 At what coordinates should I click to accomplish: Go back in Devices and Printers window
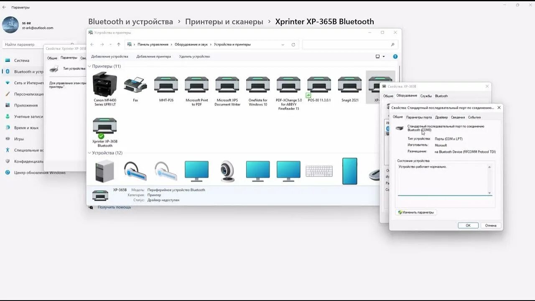tap(92, 44)
